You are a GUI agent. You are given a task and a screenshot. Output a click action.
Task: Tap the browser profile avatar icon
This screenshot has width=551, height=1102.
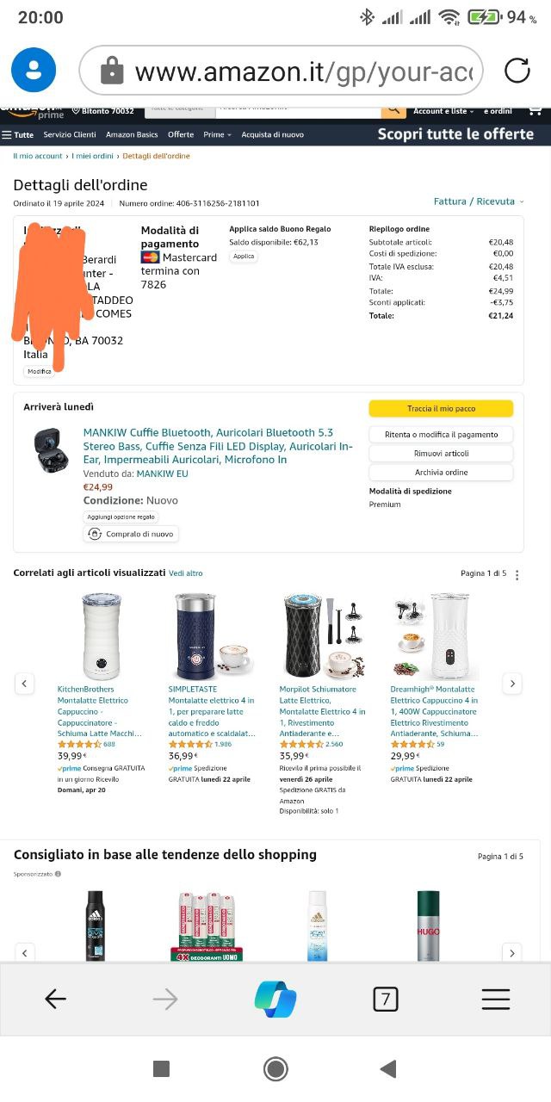tap(34, 71)
